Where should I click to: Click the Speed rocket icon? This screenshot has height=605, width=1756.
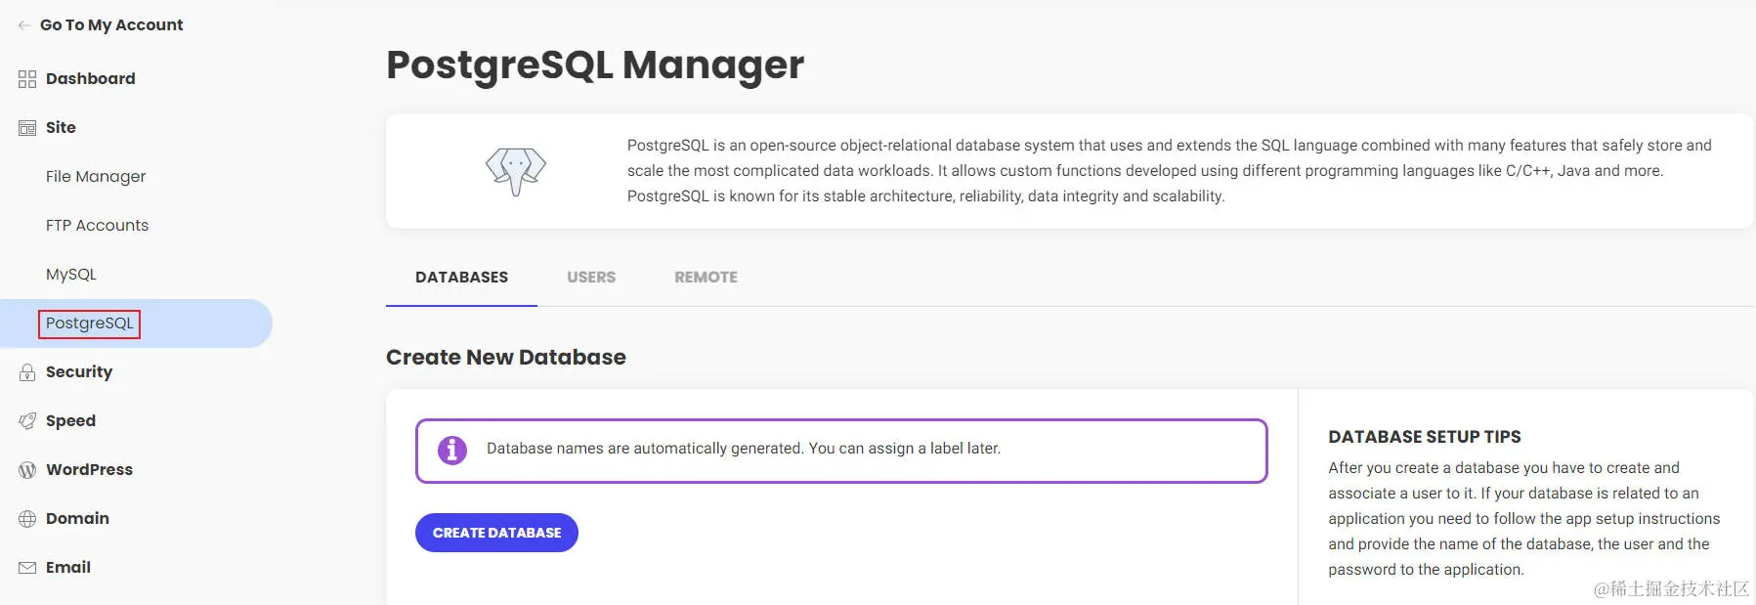(x=27, y=421)
